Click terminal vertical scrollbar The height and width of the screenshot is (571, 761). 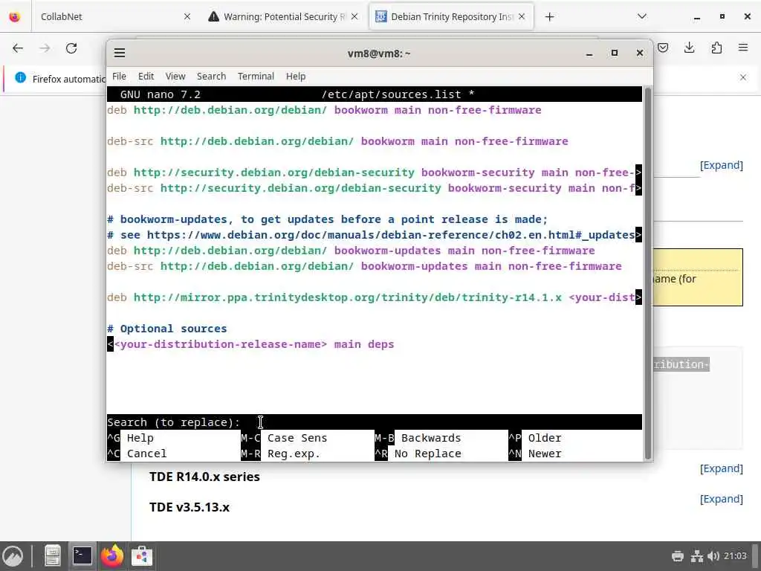pos(647,274)
